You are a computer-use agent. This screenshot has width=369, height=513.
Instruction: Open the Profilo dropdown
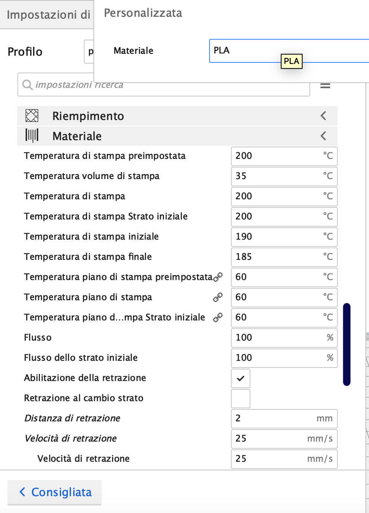point(89,52)
